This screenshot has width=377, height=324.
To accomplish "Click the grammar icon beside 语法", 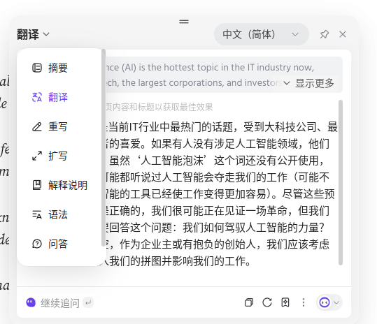I will pyautogui.click(x=37, y=214).
